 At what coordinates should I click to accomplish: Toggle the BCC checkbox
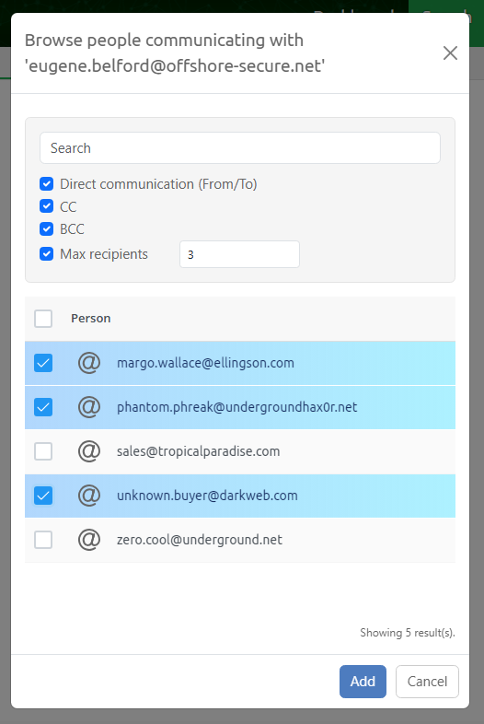click(x=47, y=228)
